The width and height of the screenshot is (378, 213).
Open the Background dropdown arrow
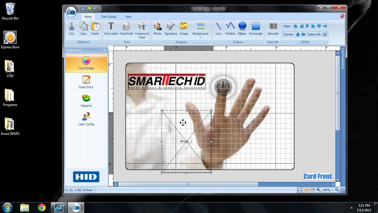(x=201, y=38)
